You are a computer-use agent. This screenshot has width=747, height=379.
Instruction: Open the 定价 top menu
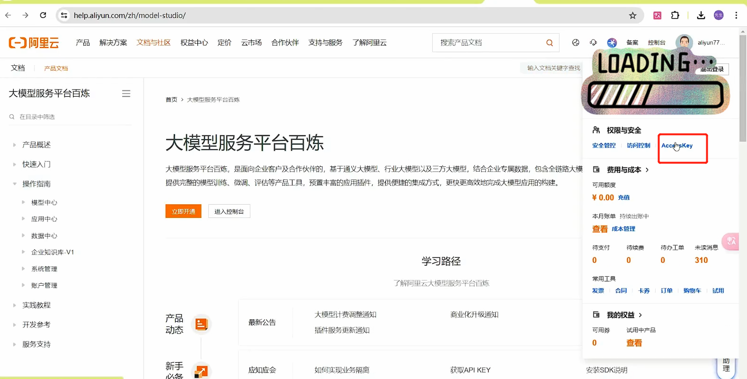(224, 43)
